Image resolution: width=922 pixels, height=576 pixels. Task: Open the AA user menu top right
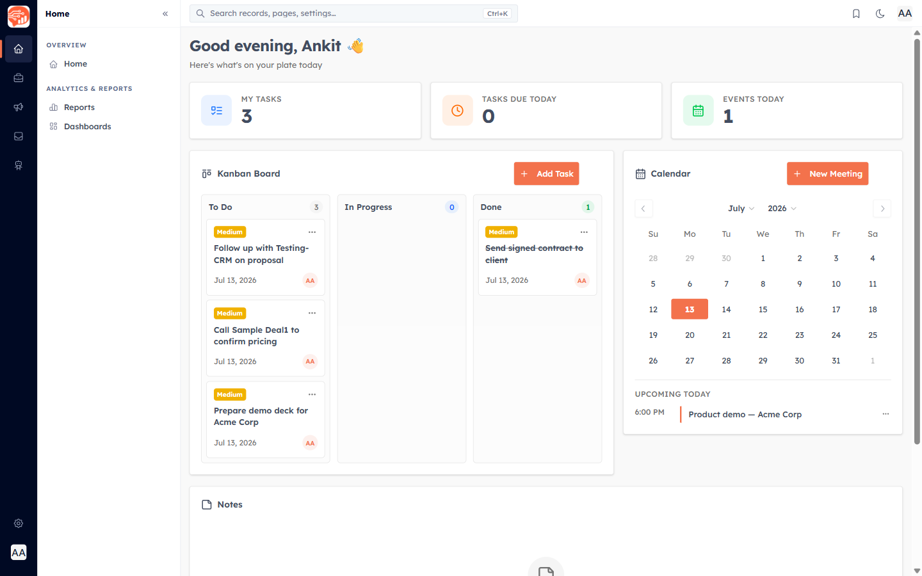pos(905,13)
